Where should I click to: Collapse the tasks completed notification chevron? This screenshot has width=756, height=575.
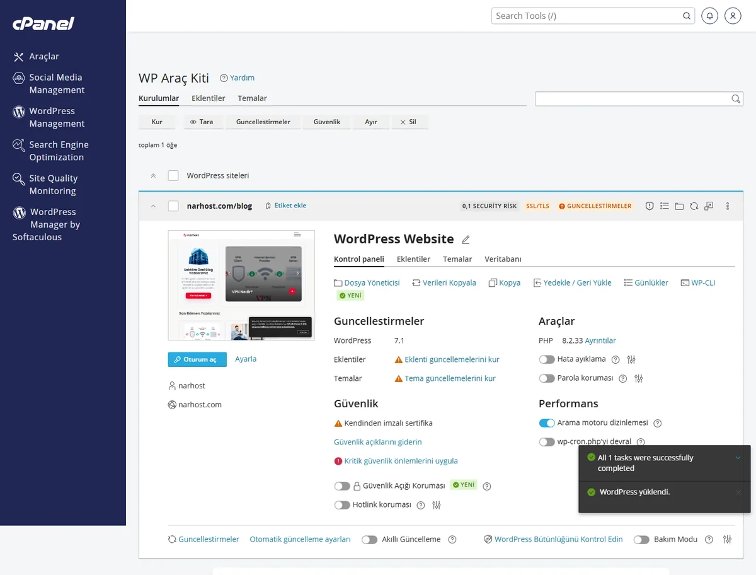click(738, 458)
